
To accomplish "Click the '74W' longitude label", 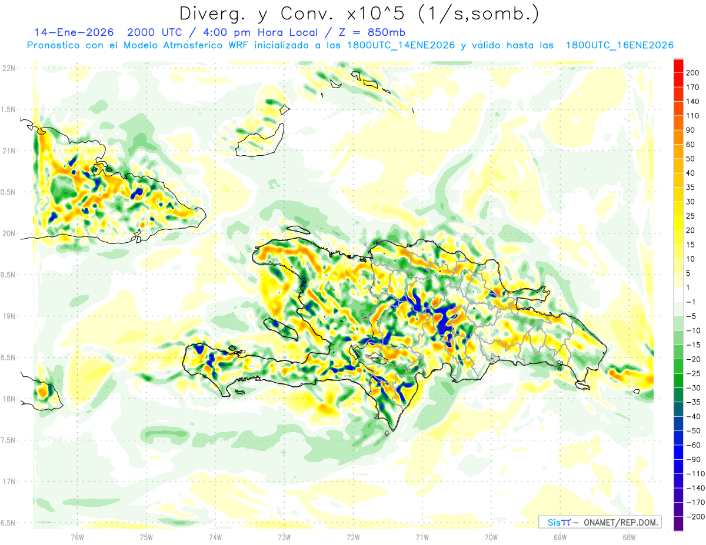I will click(215, 537).
